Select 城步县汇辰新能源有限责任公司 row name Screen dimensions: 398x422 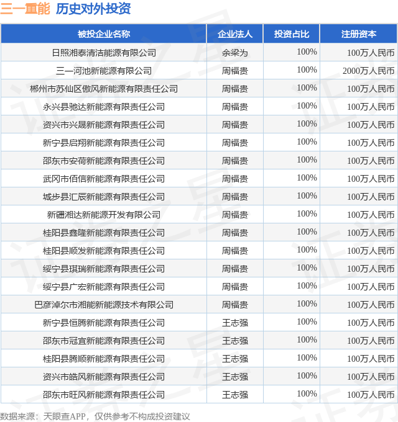[104, 197]
